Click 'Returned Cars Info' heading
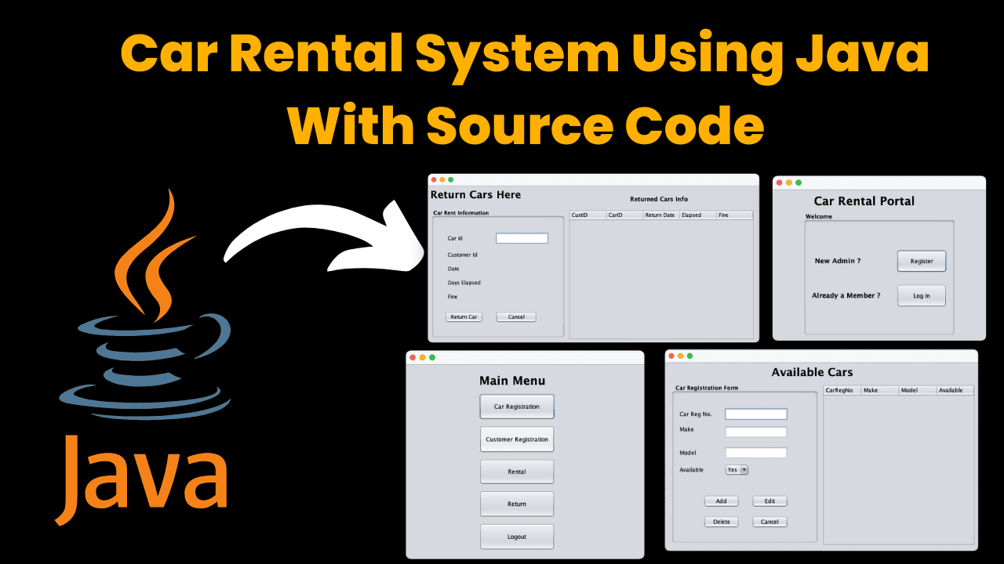Screen dimensions: 1004x564 pos(659,199)
